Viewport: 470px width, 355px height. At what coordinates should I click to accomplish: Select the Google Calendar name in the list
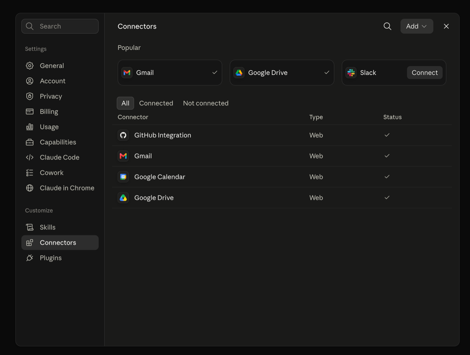(x=160, y=177)
